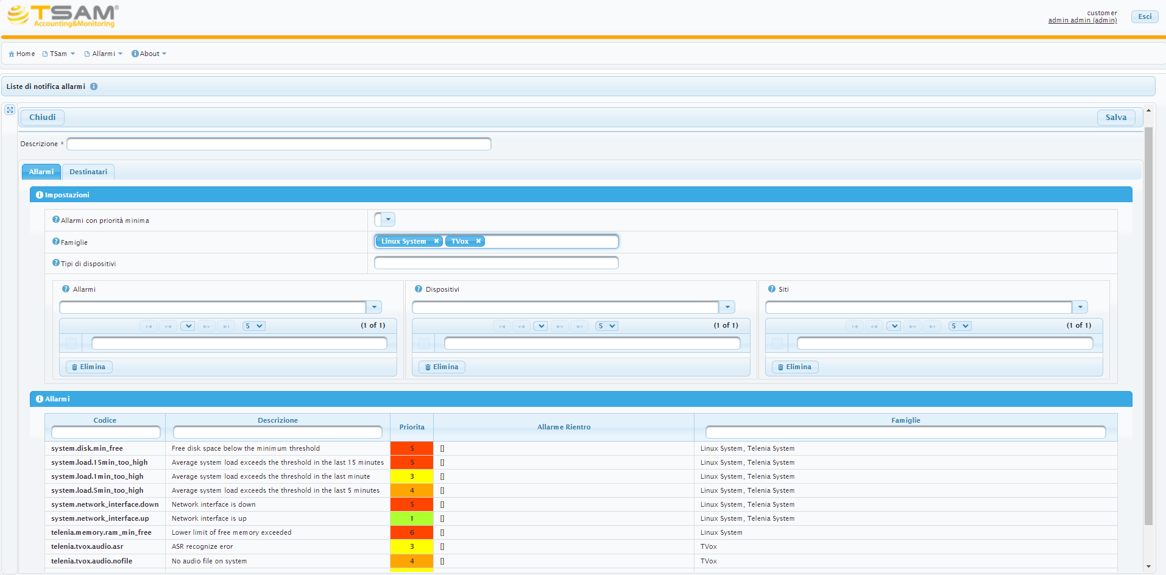Switch to the Destinatari tab

click(88, 172)
